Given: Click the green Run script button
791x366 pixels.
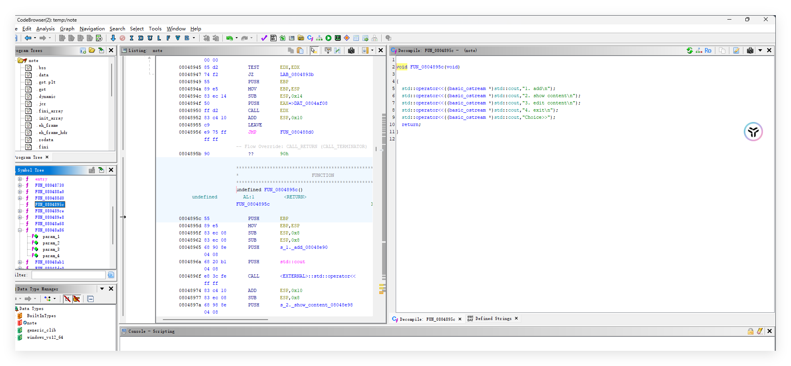Looking at the screenshot, I should click(x=328, y=38).
